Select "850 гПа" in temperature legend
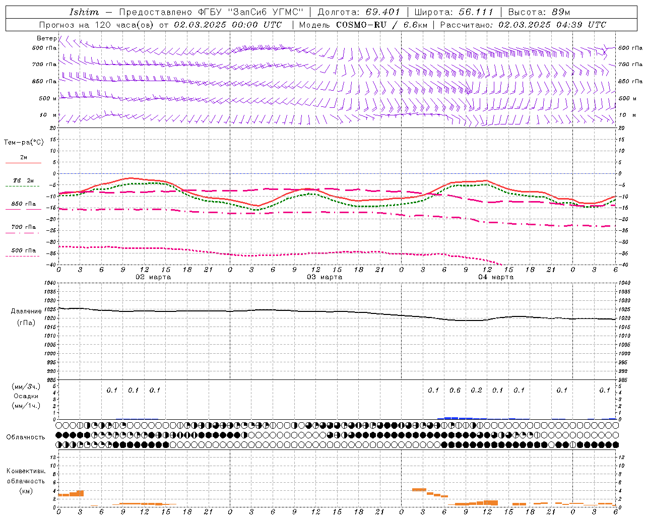The width and height of the screenshot is (645, 516). point(24,204)
